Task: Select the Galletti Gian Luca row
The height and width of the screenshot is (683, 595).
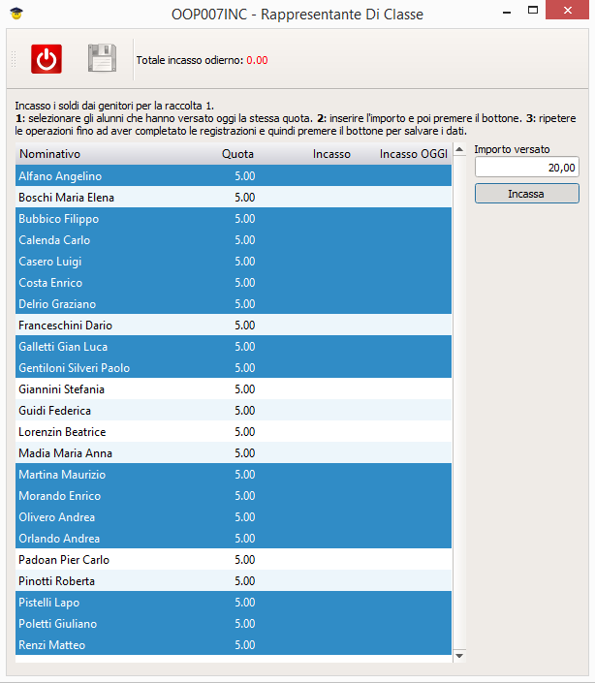Action: coord(234,346)
